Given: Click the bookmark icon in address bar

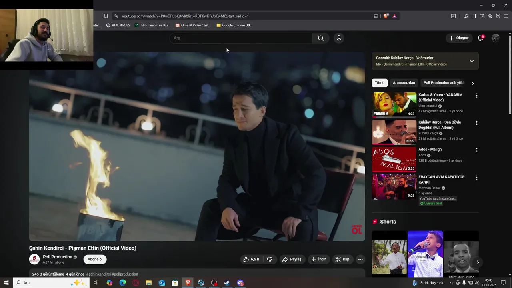Looking at the screenshot, I should [106, 16].
